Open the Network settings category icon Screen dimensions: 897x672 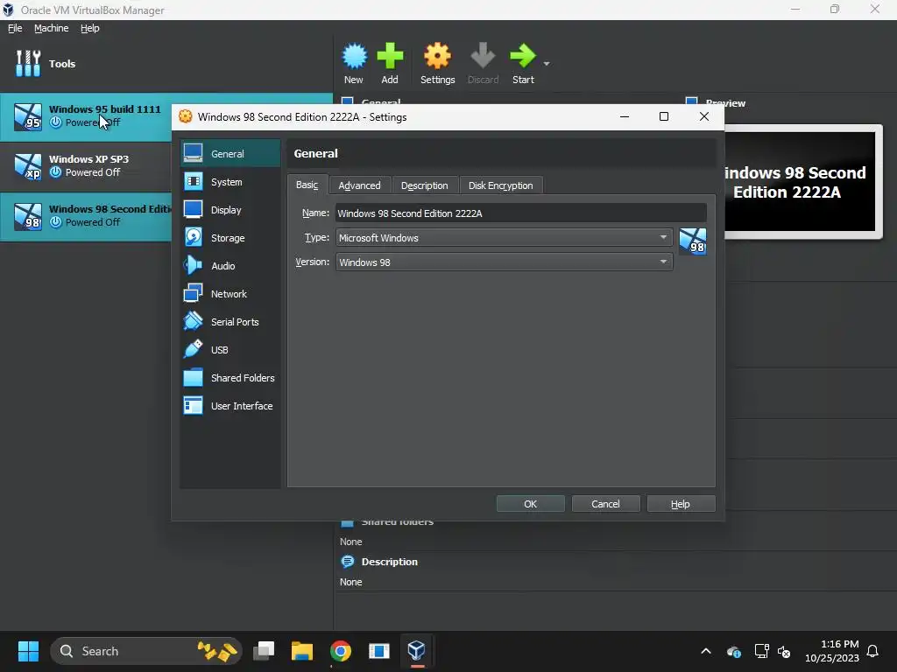point(193,293)
